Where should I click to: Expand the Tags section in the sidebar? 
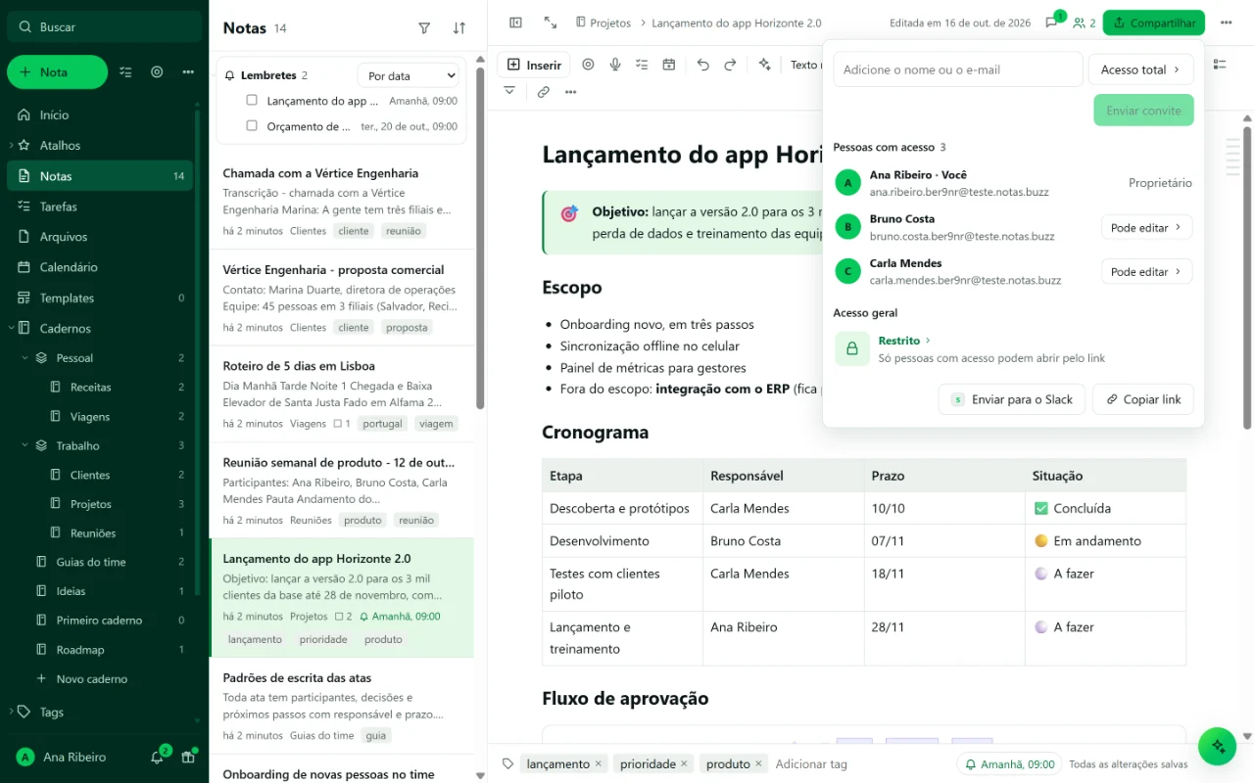click(x=11, y=713)
